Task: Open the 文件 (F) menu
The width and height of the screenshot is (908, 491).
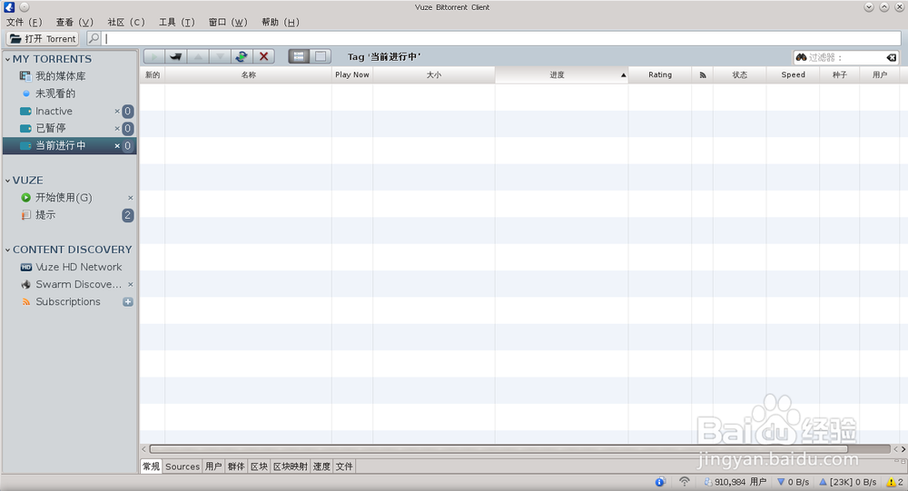Action: click(24, 22)
